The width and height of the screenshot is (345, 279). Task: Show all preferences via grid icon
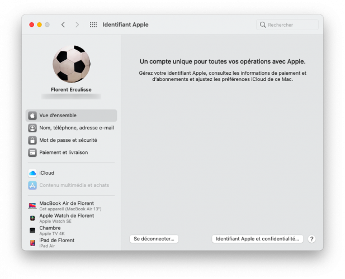coord(93,25)
